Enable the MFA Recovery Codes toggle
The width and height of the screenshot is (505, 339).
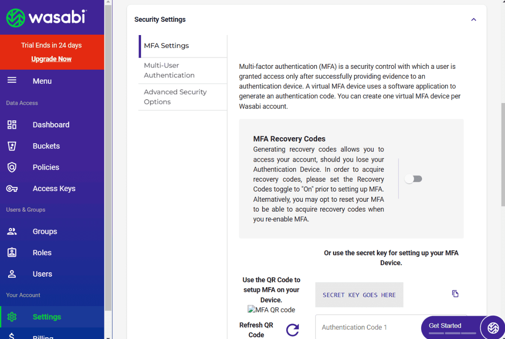(413, 179)
